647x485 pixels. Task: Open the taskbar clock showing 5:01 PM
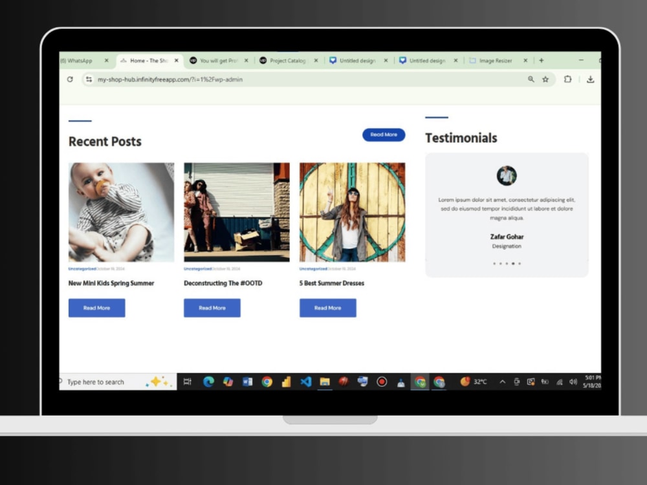click(592, 382)
